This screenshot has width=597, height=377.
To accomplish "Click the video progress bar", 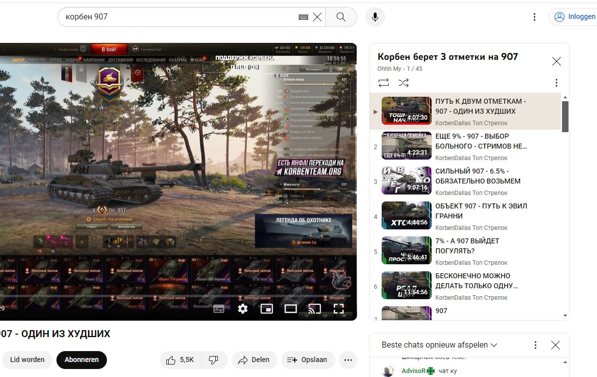I will click(x=175, y=296).
